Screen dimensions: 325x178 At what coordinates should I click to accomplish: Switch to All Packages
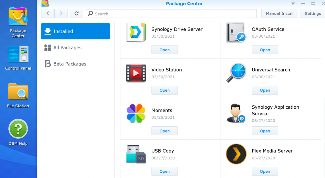pyautogui.click(x=75, y=48)
